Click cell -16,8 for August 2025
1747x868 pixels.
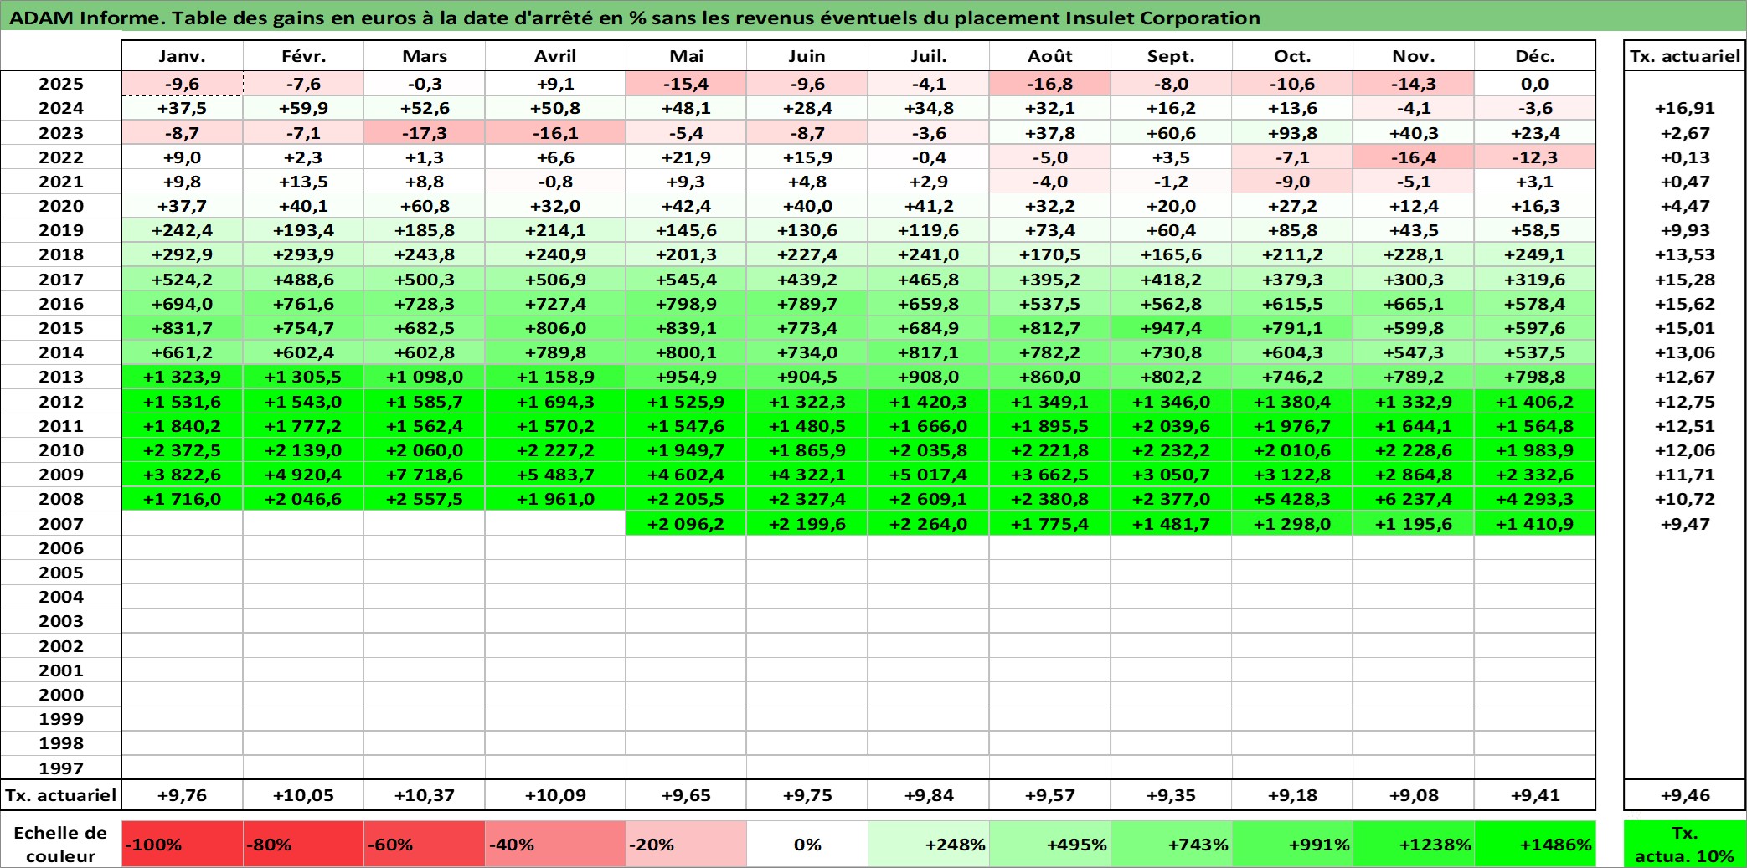1050,84
